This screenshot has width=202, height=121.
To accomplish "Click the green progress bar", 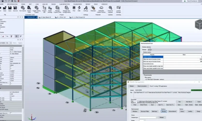I will [197, 90].
